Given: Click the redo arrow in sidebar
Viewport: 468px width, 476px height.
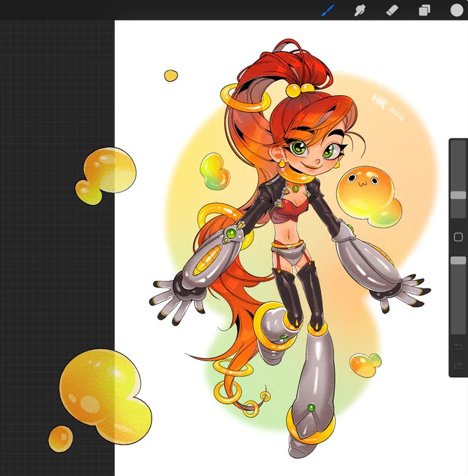Looking at the screenshot, I should pos(458,366).
